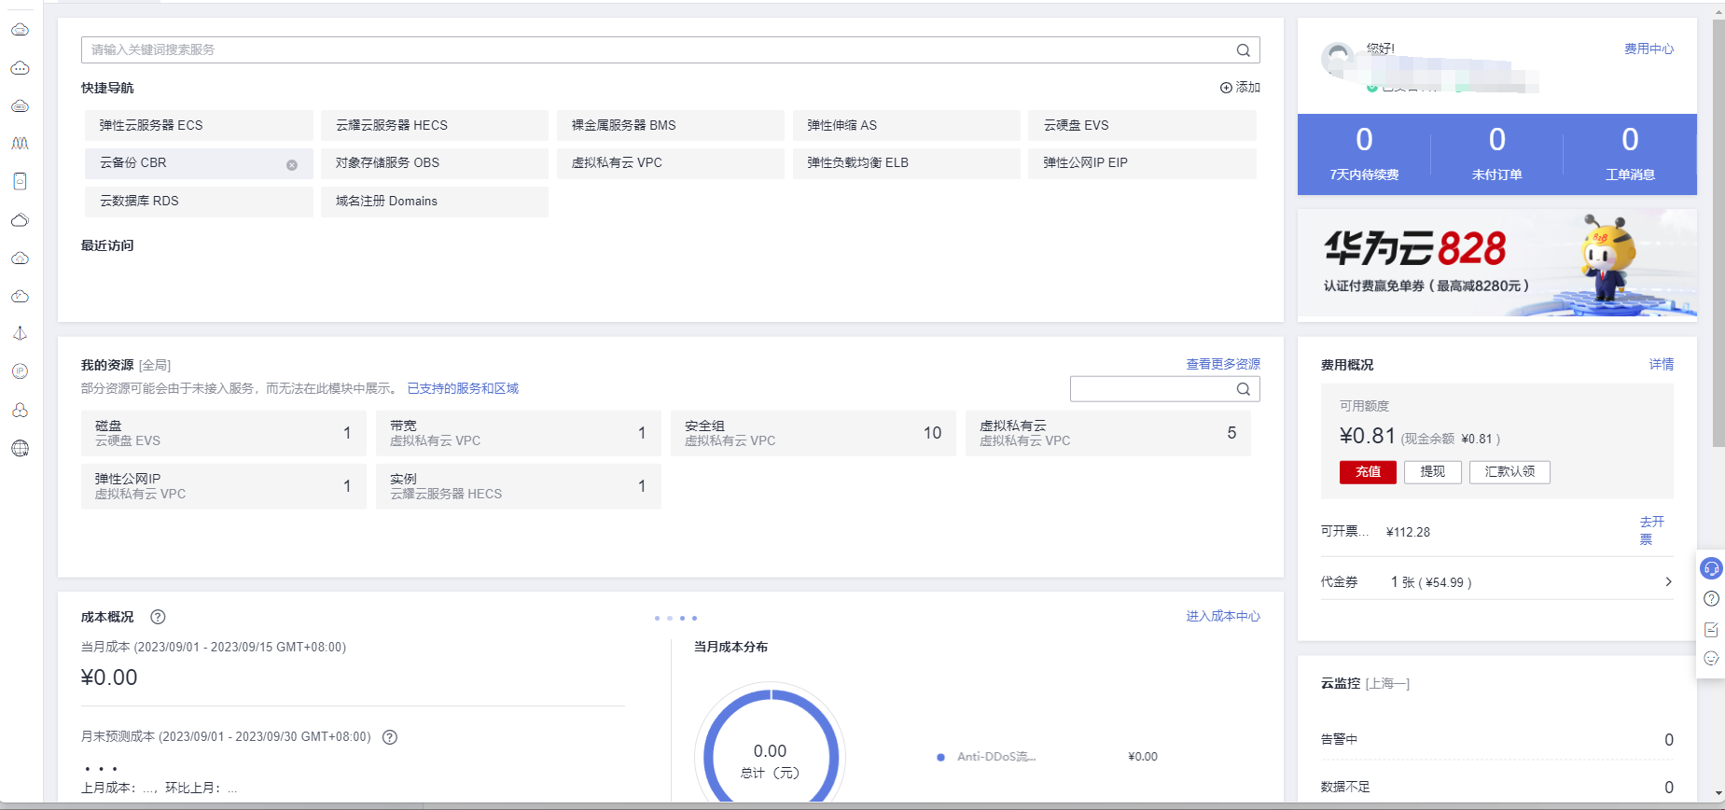Open the 对象存储服务 OBS shortcut

[435, 163]
